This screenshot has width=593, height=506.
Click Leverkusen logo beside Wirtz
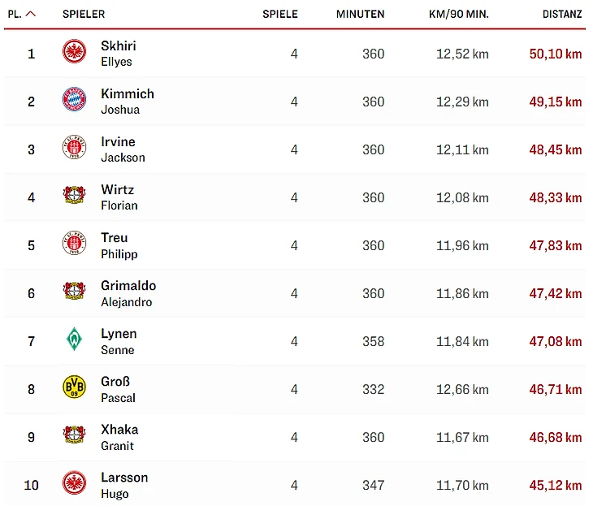[74, 196]
